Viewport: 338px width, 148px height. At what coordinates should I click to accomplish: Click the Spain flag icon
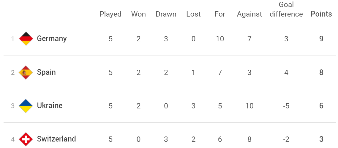pyautogui.click(x=26, y=72)
